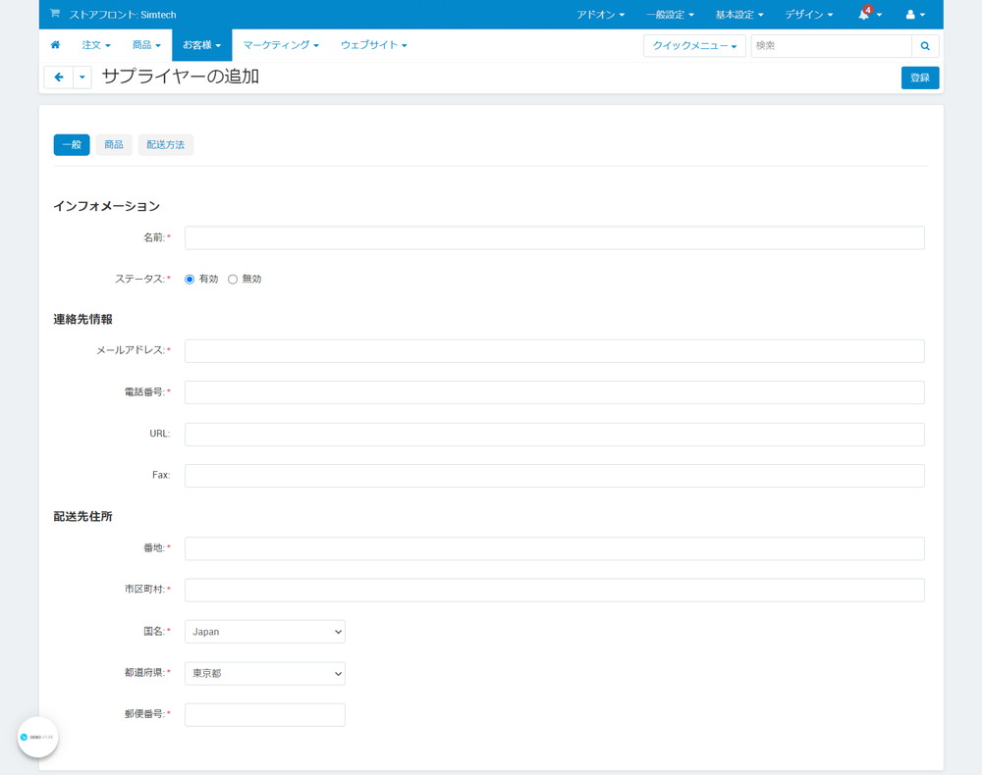Select the 無効 status radio button
982x775 pixels.
pos(233,279)
